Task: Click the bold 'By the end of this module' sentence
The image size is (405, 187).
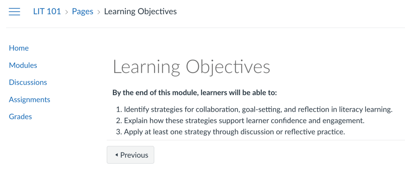Action: (194, 93)
